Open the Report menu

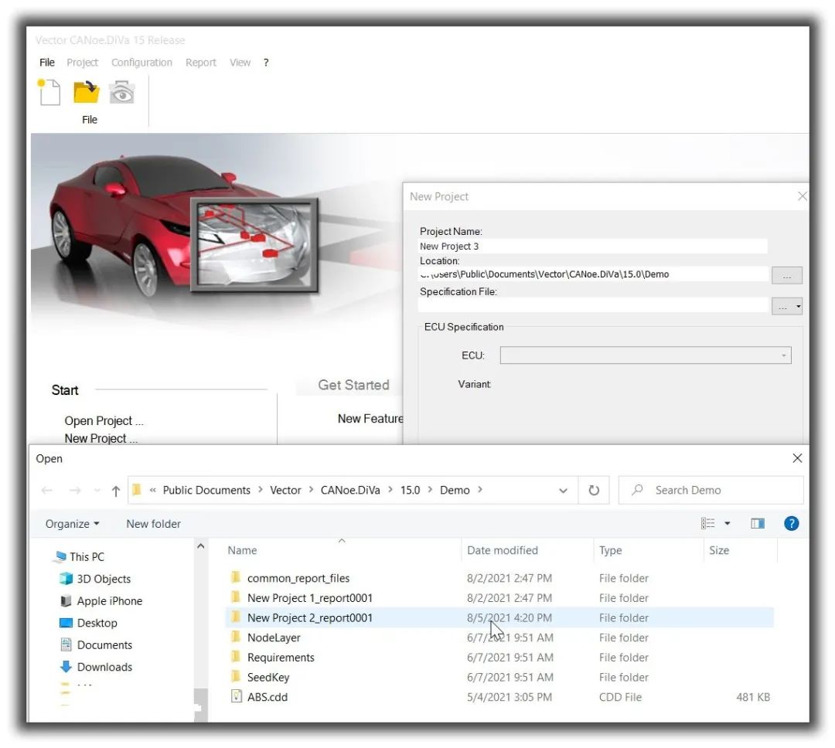click(x=201, y=63)
